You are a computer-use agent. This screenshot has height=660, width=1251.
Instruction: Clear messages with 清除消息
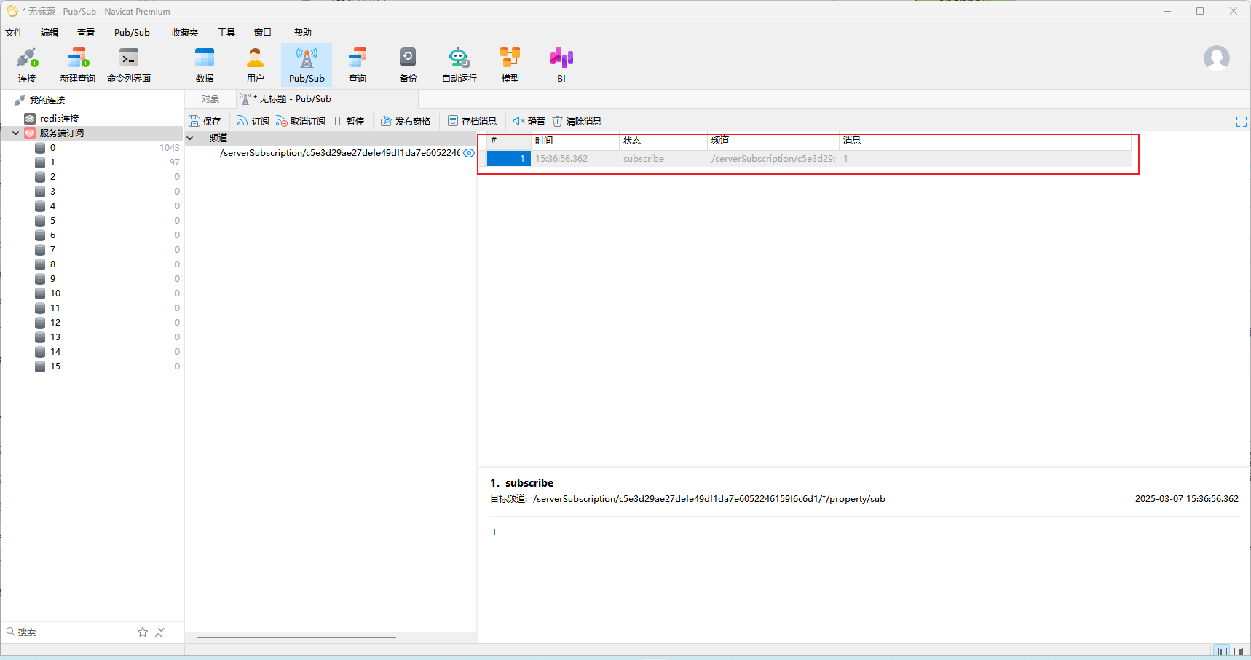[x=577, y=121]
